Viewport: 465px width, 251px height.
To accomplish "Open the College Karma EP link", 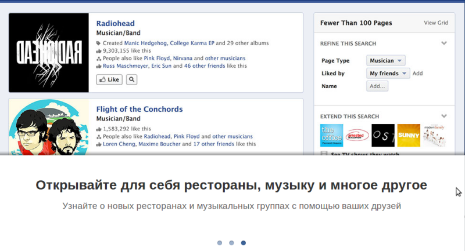I will click(192, 43).
